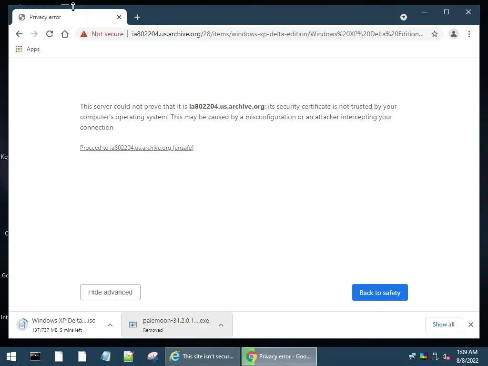The image size is (488, 366).
Task: Bookmark this page with the star
Action: (x=435, y=34)
